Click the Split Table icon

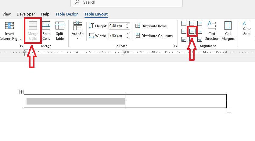pyautogui.click(x=60, y=30)
